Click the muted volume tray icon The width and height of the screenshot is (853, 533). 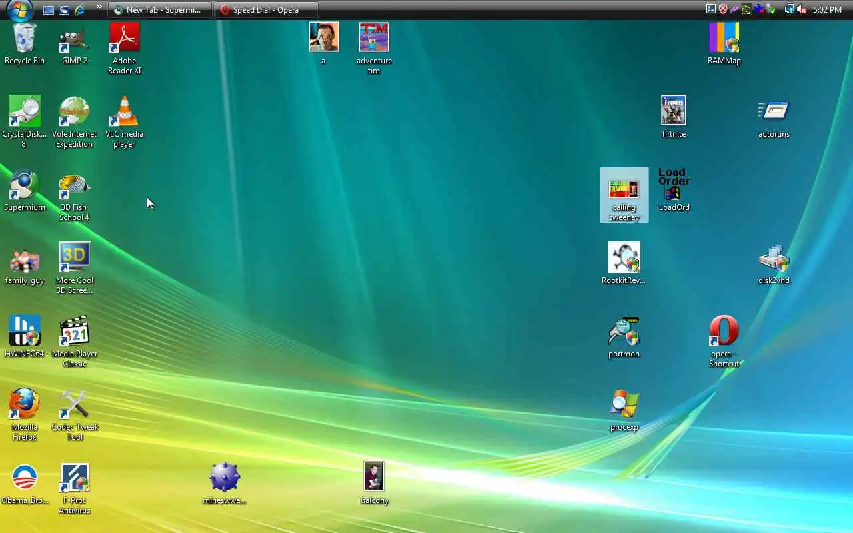click(802, 9)
